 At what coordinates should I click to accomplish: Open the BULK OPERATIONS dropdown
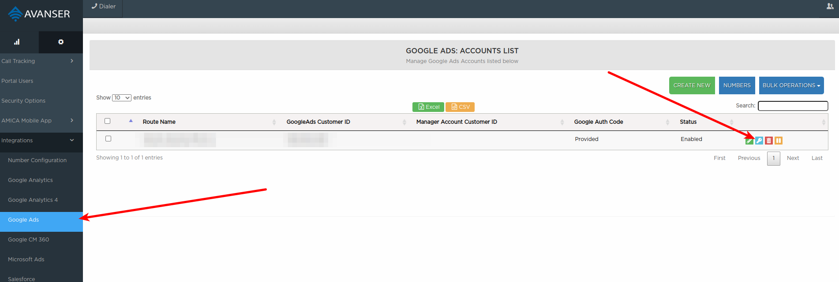tap(791, 85)
